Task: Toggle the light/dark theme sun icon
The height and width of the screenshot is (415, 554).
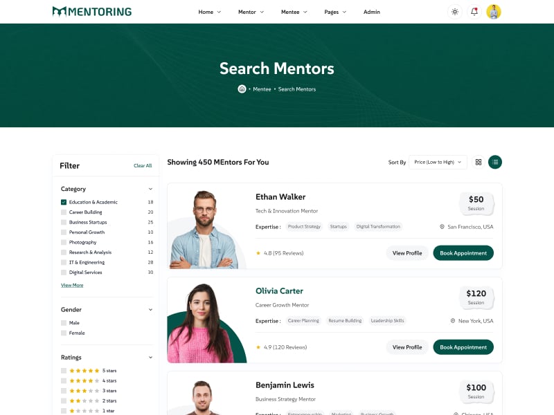Action: click(454, 12)
